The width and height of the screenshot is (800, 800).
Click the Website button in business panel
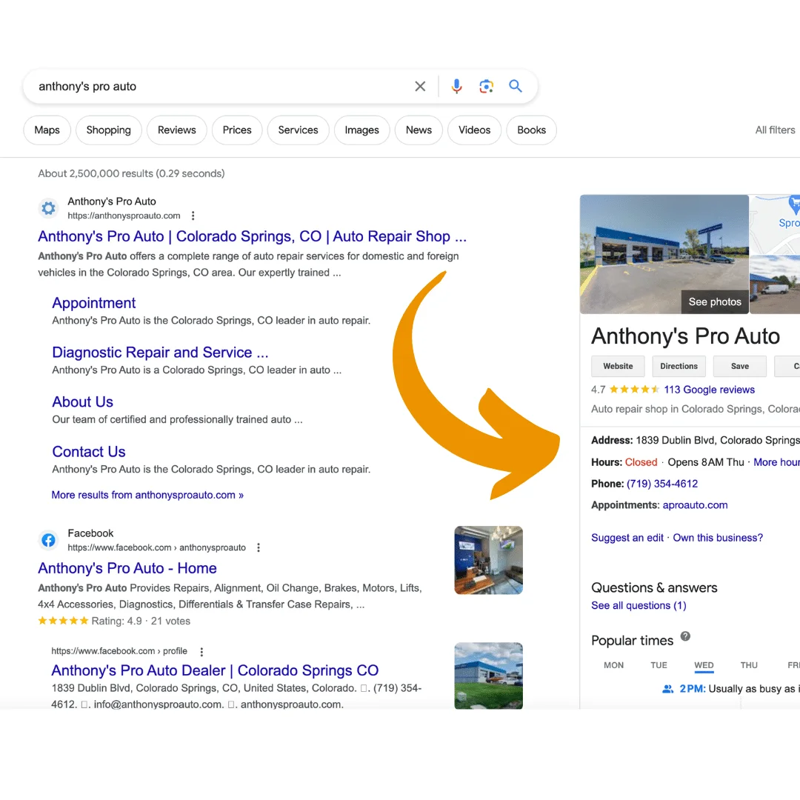[618, 366]
